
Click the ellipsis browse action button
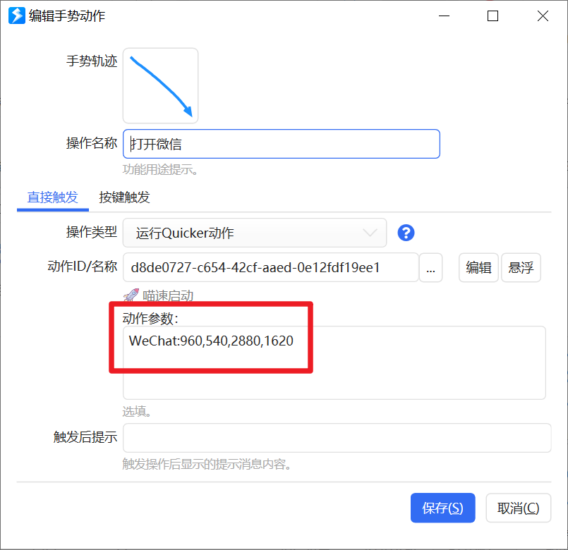click(x=430, y=267)
